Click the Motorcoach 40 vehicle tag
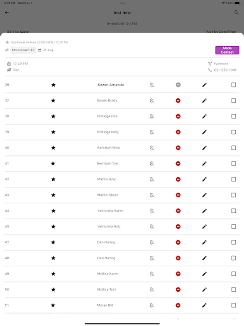 23,50
